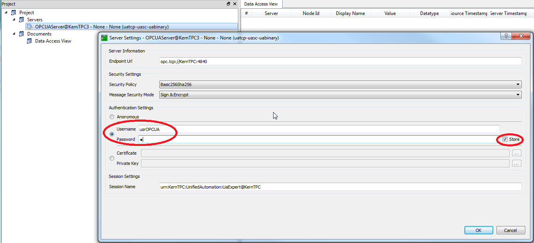The image size is (534, 243).
Task: Switch to the Data Access View tab
Action: tap(261, 4)
